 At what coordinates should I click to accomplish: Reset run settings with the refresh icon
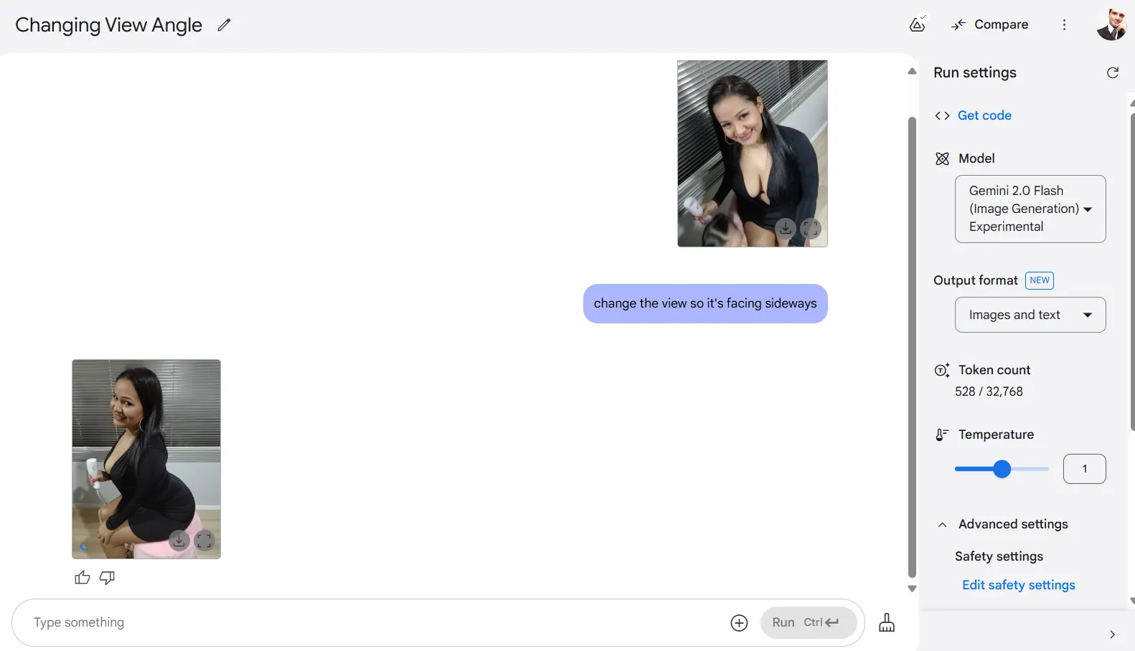pos(1112,72)
